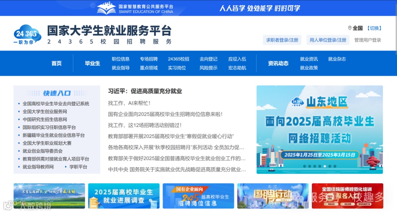397x213 pixels.
Task: Open the 应征入伍 menu item
Action: tap(237, 59)
